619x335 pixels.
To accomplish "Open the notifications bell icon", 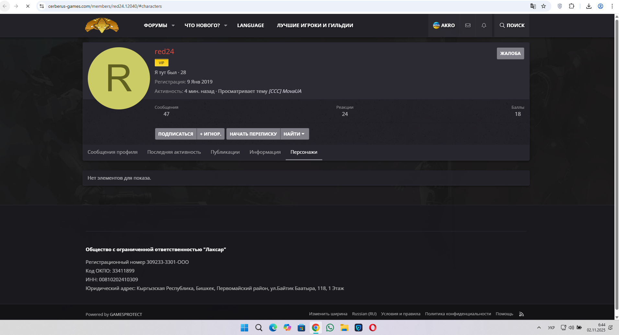I will 484,25.
